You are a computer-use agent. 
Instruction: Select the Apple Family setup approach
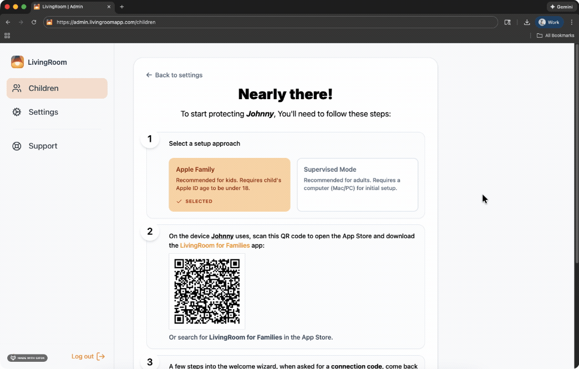[x=229, y=184]
